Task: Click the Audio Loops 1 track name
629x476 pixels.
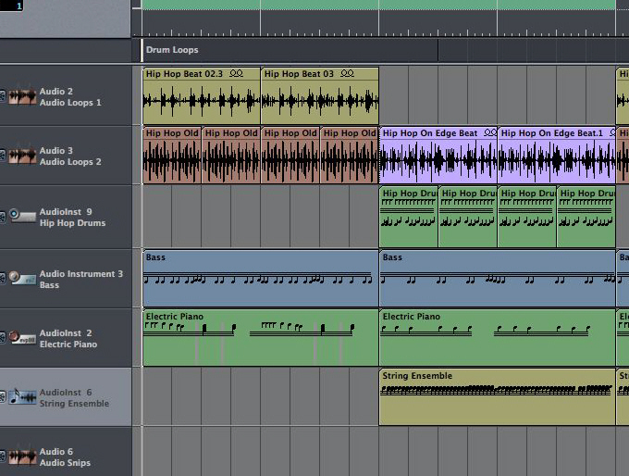Action: pyautogui.click(x=70, y=103)
